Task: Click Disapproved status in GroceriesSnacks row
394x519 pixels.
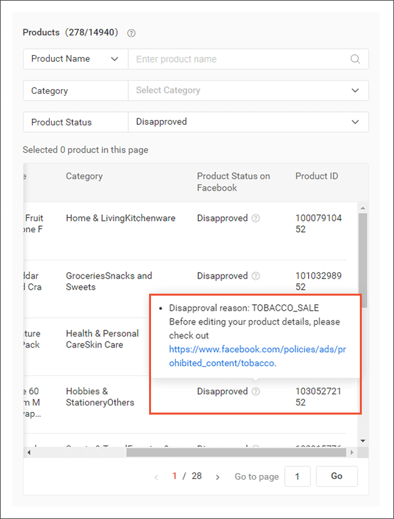Action: point(223,276)
